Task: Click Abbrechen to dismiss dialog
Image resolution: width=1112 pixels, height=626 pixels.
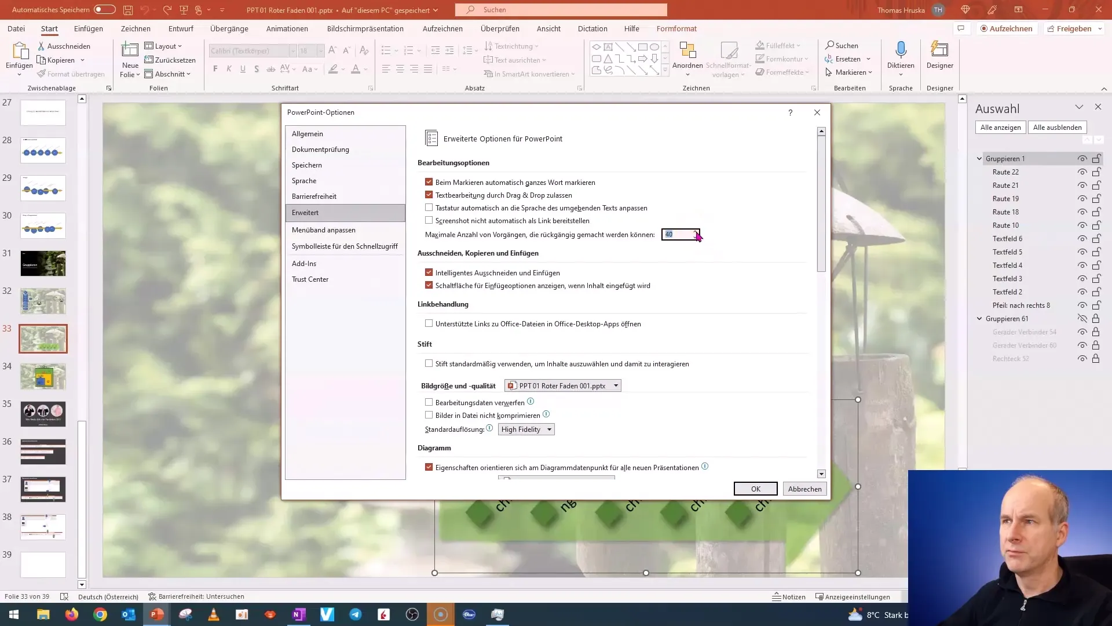Action: [804, 489]
